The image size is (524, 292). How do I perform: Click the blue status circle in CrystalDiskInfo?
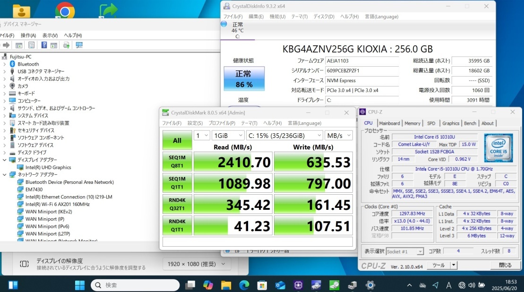coord(224,24)
